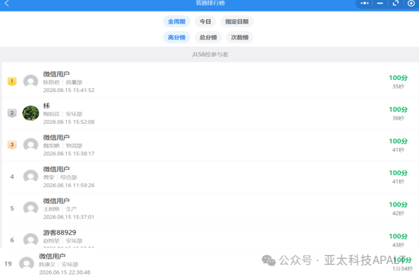Screen dimensions: 419x277
Task: Open the 指定日期 date filter
Action: 236,21
